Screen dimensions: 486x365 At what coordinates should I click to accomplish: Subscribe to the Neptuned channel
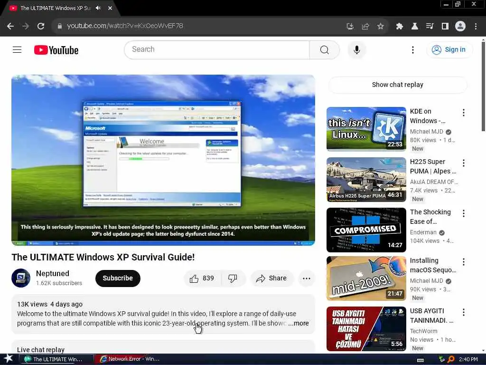pyautogui.click(x=118, y=278)
